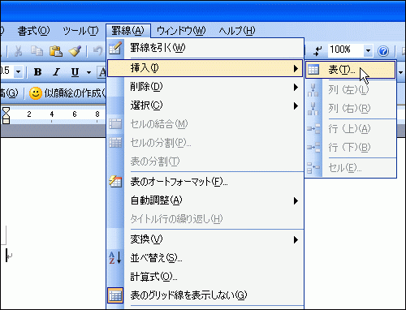The height and width of the screenshot is (310, 406).
Task: Click the draw table pencil icon
Action: (115, 48)
